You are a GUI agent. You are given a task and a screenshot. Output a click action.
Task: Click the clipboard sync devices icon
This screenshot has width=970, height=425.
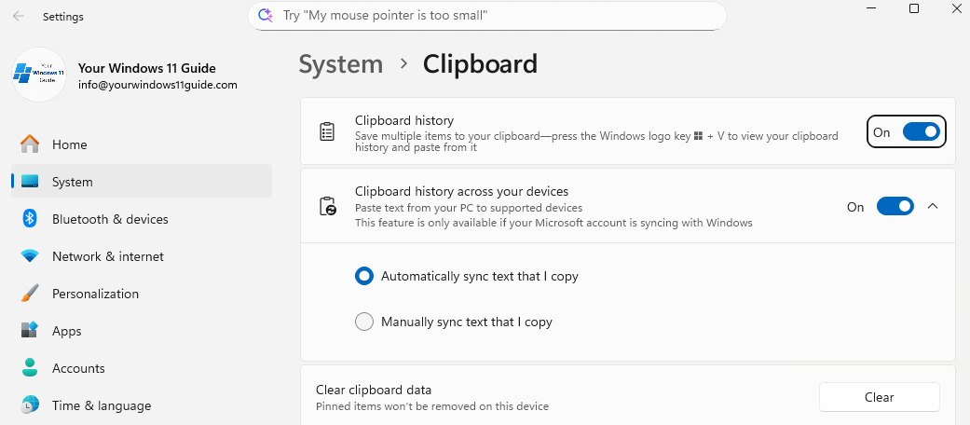click(x=327, y=206)
